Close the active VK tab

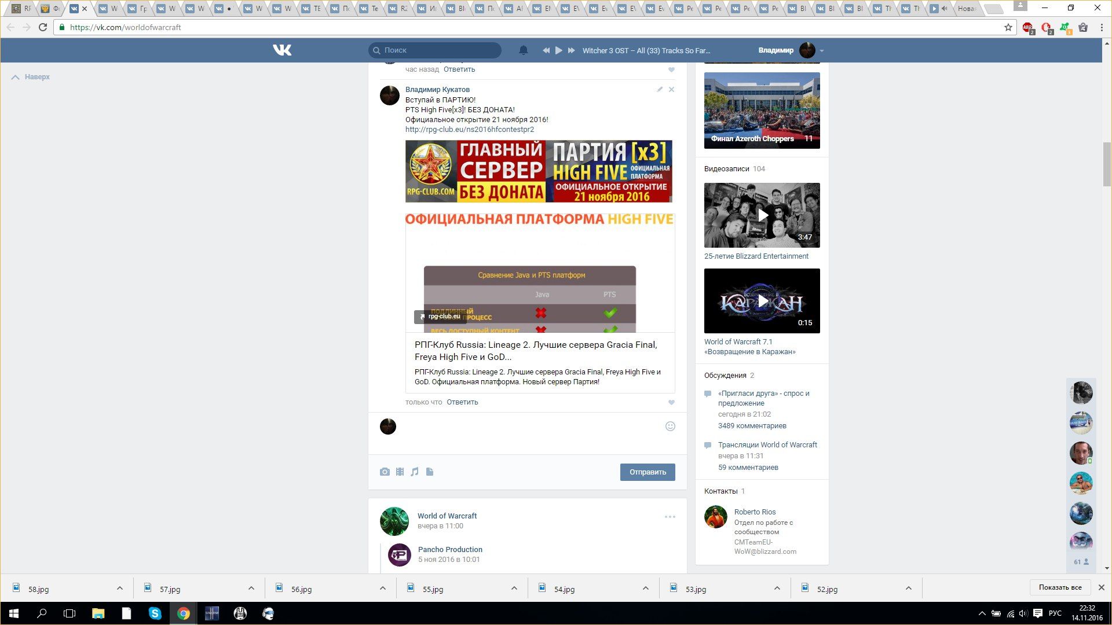[x=85, y=9]
